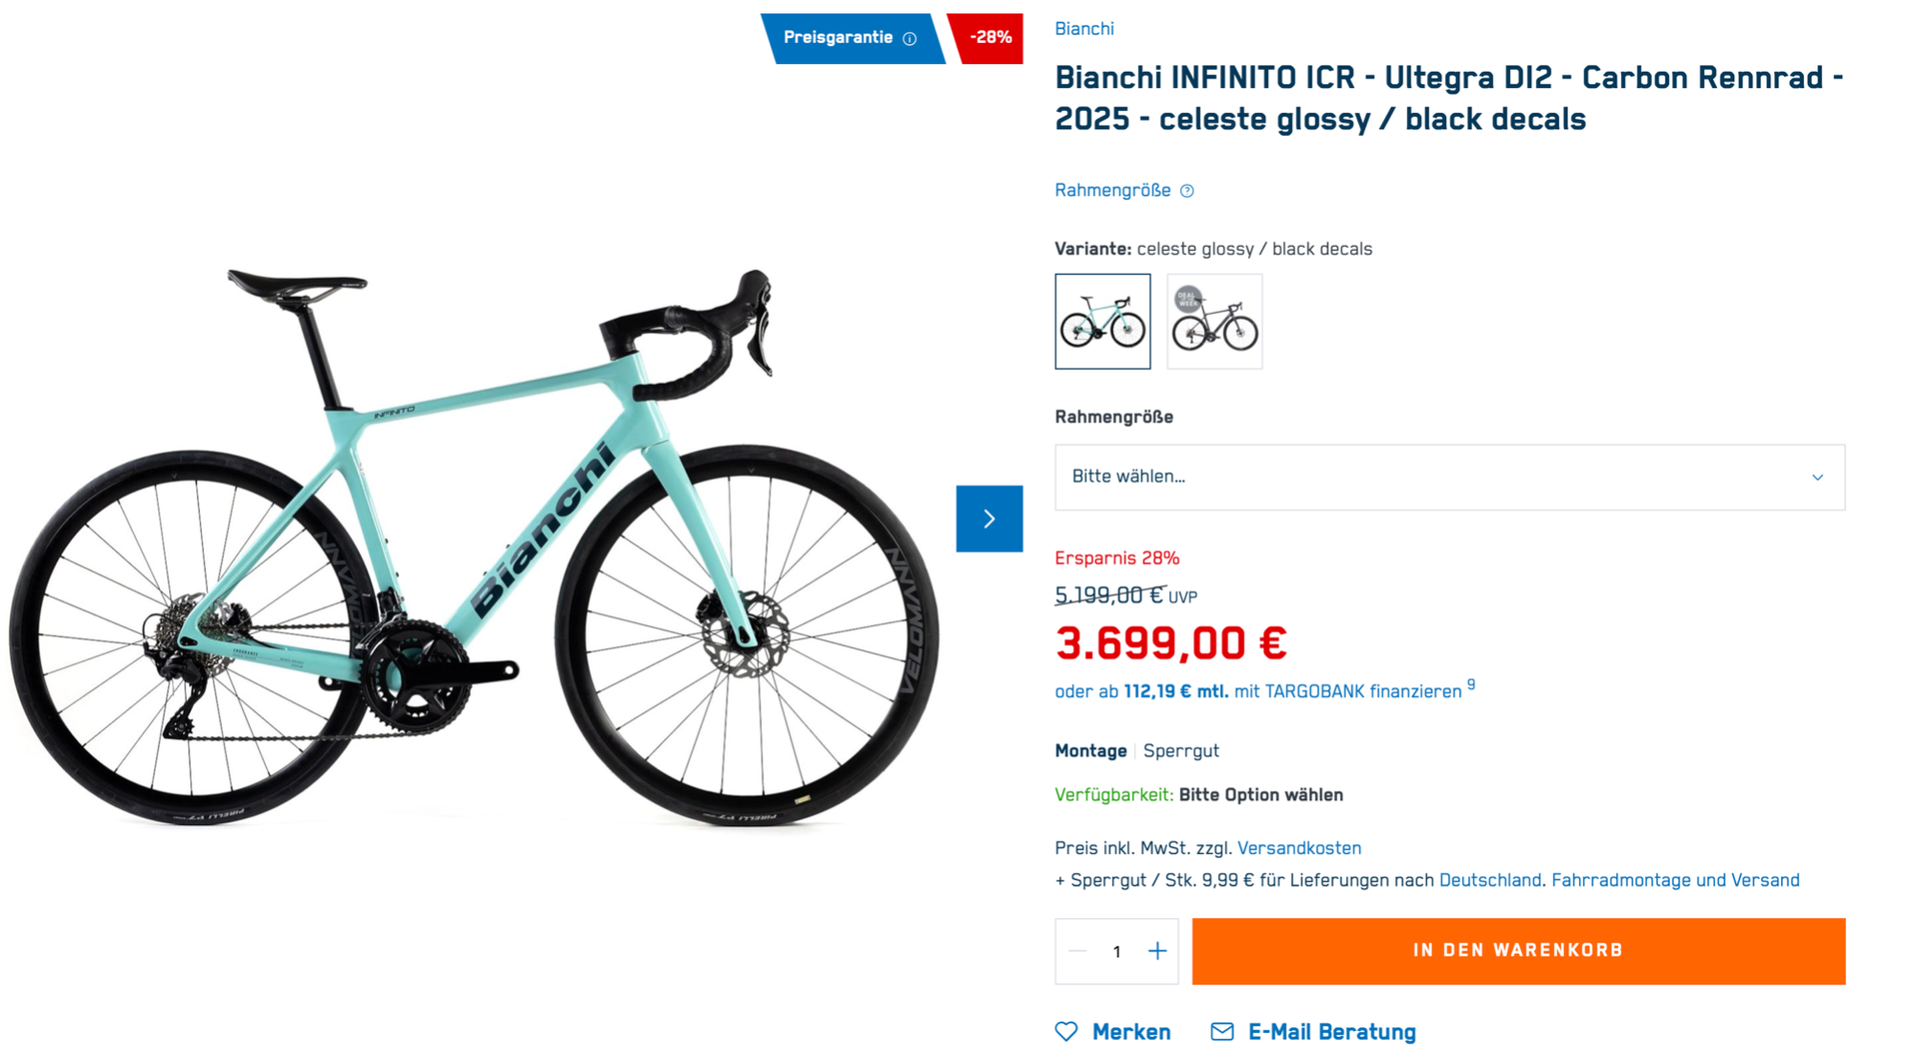The width and height of the screenshot is (1914, 1055).
Task: Decrease quantity with the minus icon
Action: (x=1078, y=951)
